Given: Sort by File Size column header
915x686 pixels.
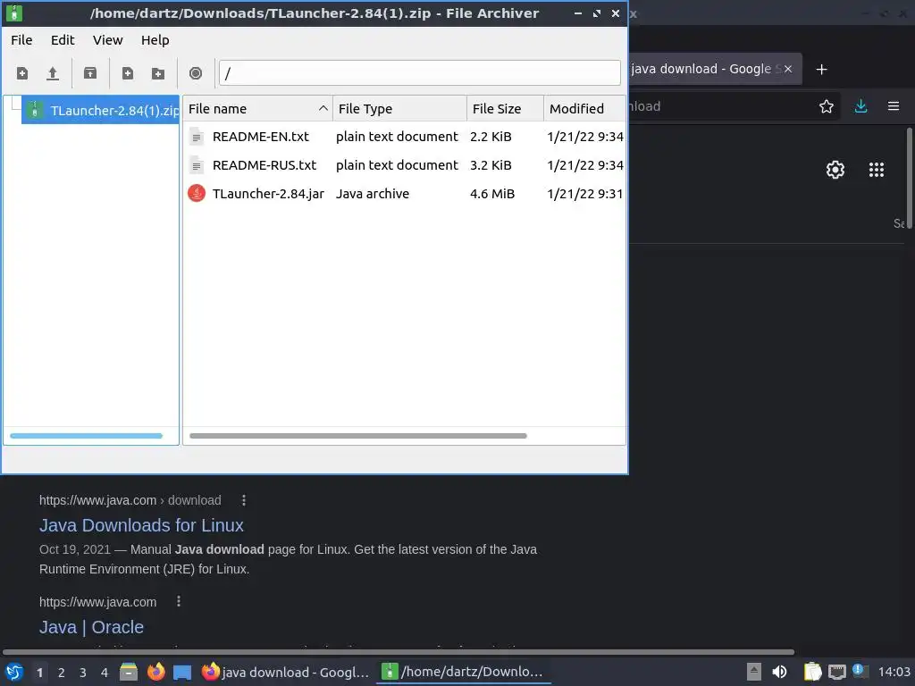Looking at the screenshot, I should (506, 108).
